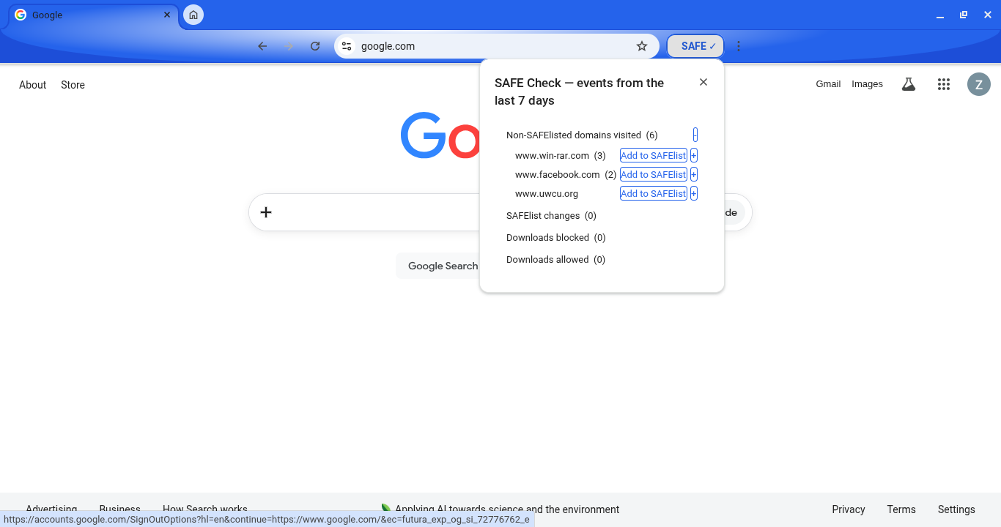Open Search Labs flask icon
The image size is (1001, 527).
click(x=909, y=84)
